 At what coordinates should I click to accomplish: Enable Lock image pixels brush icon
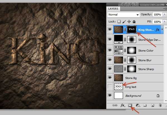[124, 22]
